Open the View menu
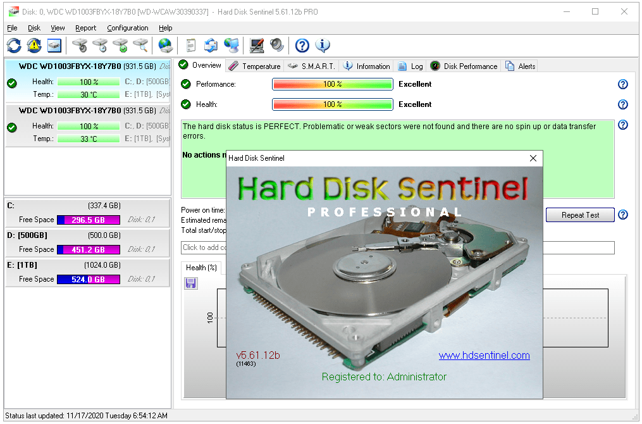The image size is (642, 424). (58, 28)
